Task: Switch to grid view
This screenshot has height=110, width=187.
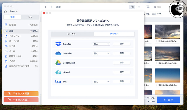Action: click(132, 7)
